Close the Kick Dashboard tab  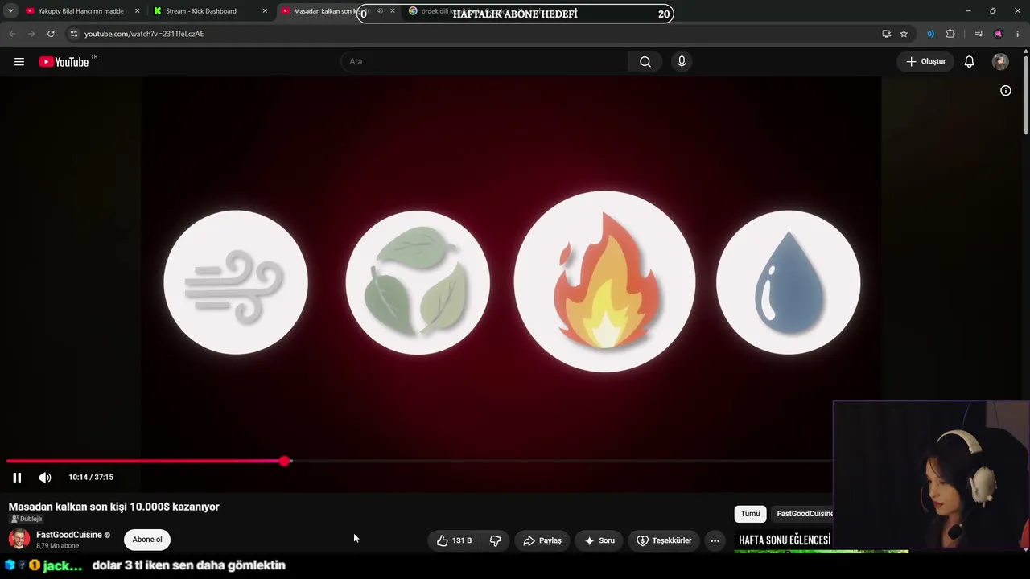265,11
